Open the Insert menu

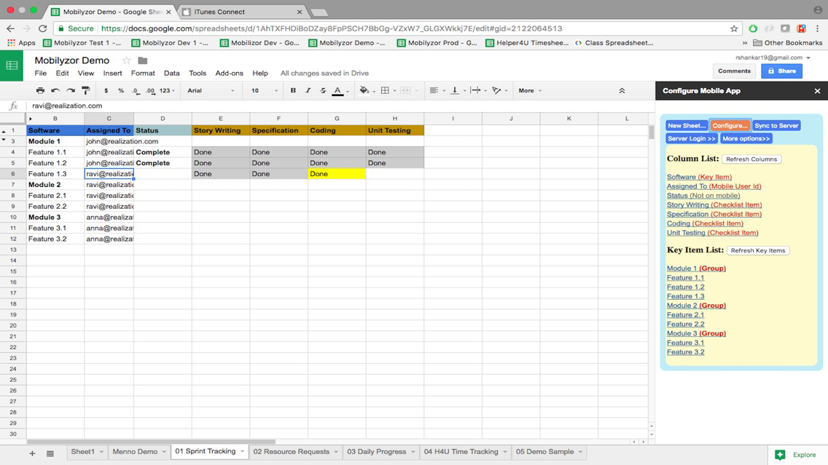pyautogui.click(x=112, y=73)
